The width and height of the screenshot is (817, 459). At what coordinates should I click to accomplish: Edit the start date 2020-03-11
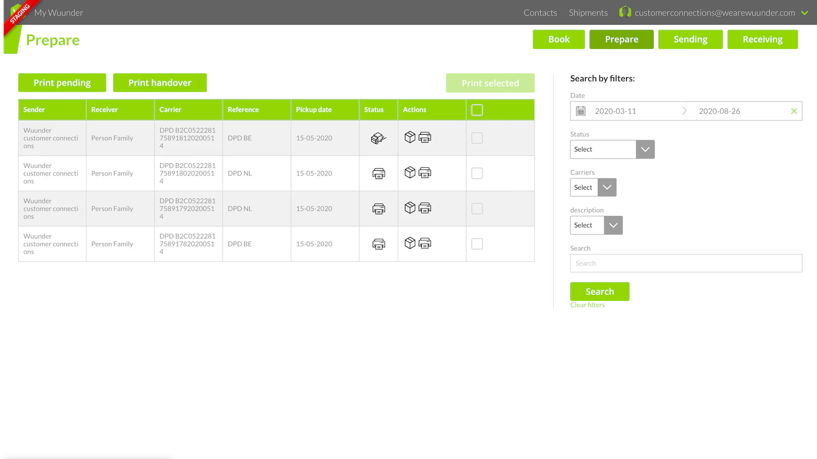coord(615,111)
